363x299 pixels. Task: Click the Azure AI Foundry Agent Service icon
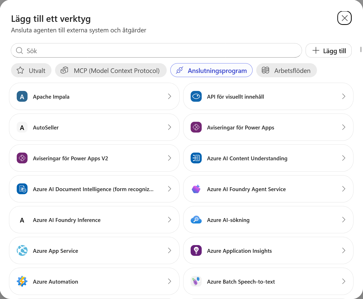point(196,189)
